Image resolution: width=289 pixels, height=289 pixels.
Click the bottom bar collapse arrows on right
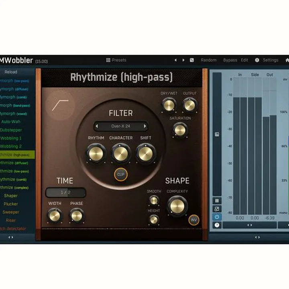tap(257, 237)
